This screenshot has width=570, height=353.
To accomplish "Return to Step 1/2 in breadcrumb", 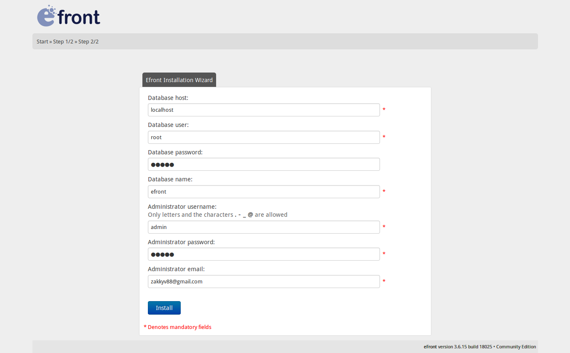I will point(64,42).
